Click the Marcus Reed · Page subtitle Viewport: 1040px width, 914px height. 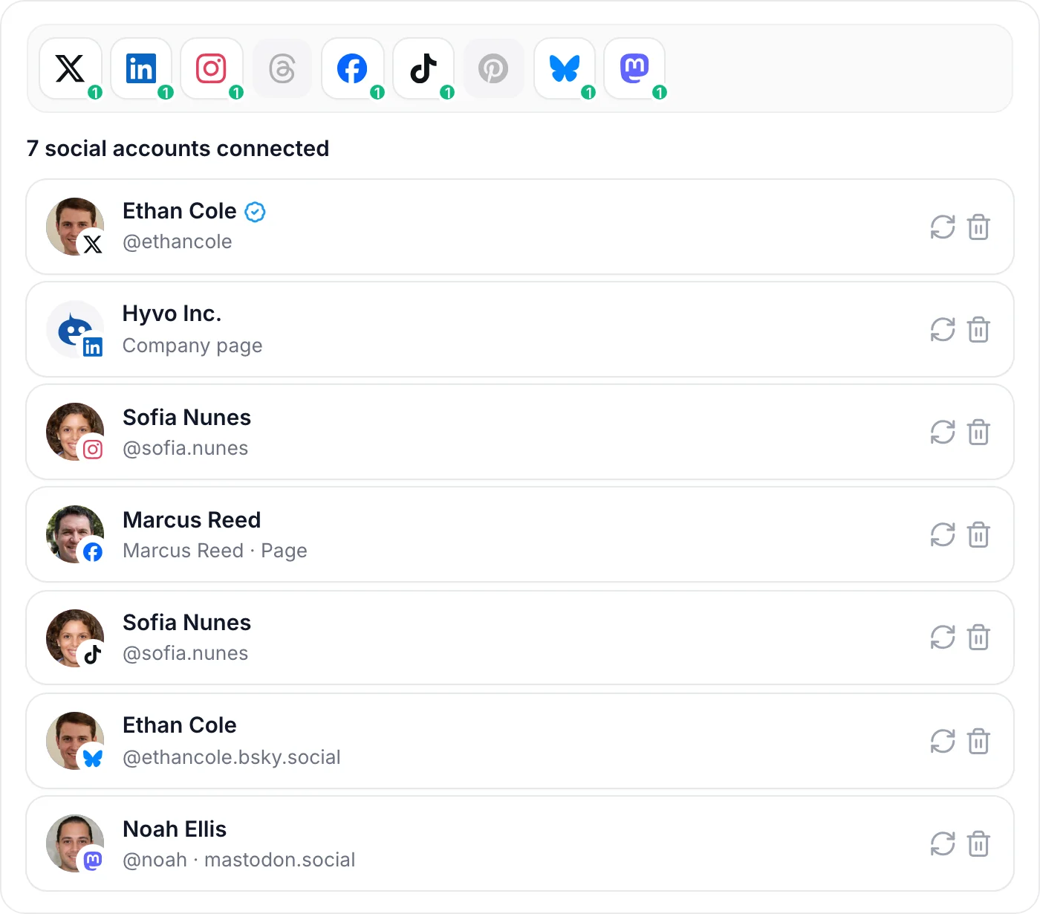(x=215, y=551)
